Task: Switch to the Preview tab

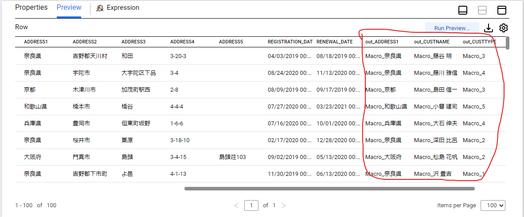Action: 69,8
